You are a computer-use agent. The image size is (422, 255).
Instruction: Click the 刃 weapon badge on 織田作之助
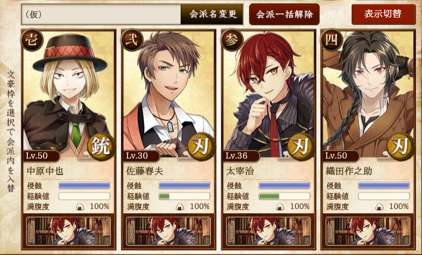[x=400, y=147]
